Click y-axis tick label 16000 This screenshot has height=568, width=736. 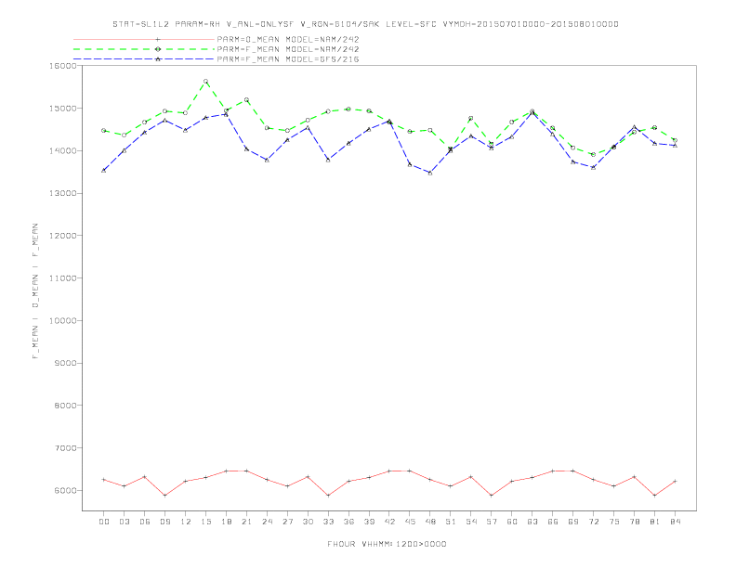point(62,66)
